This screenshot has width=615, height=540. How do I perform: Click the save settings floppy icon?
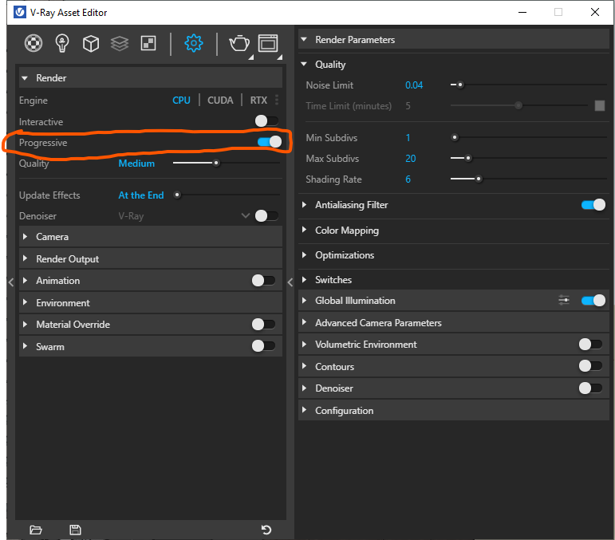pyautogui.click(x=75, y=530)
